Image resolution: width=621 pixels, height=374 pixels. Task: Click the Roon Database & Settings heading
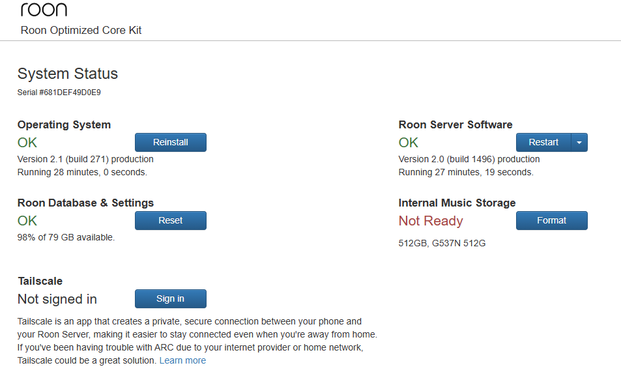pos(85,203)
